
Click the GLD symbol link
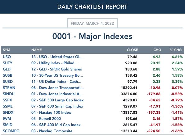(7, 69)
